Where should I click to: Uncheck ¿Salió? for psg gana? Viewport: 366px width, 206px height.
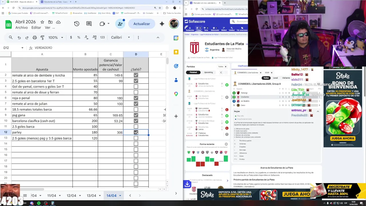(136, 115)
